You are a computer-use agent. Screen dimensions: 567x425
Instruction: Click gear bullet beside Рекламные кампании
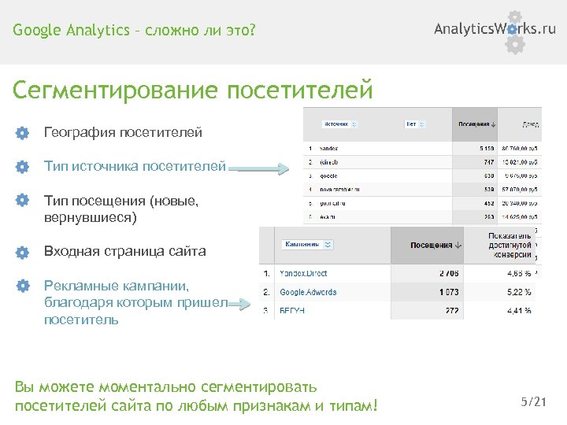point(23,286)
